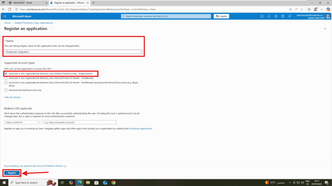
Task: Focus the application Name field
Action: click(x=73, y=52)
